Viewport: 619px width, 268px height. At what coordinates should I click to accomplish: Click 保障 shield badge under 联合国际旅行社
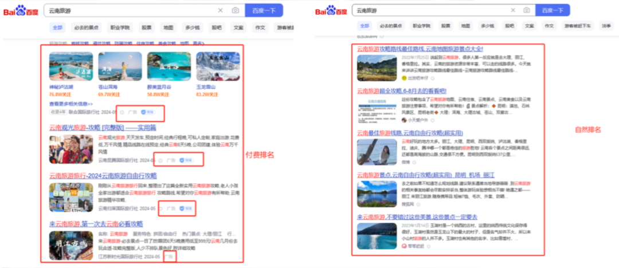(148, 112)
